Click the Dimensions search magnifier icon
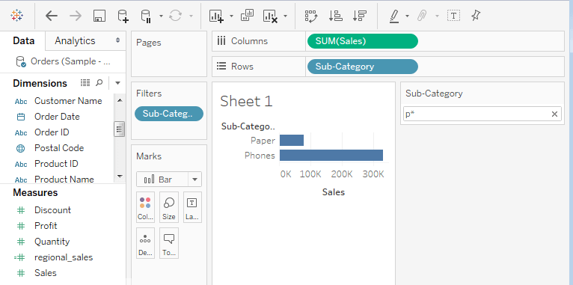 pyautogui.click(x=99, y=83)
